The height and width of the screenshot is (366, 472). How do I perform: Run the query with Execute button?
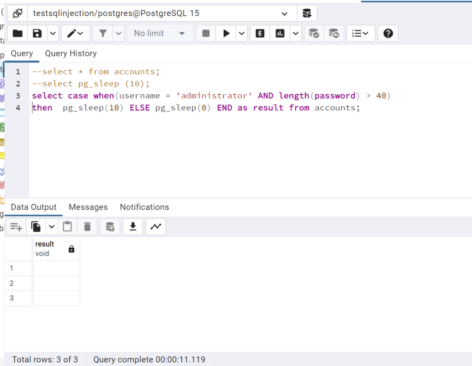coord(226,33)
